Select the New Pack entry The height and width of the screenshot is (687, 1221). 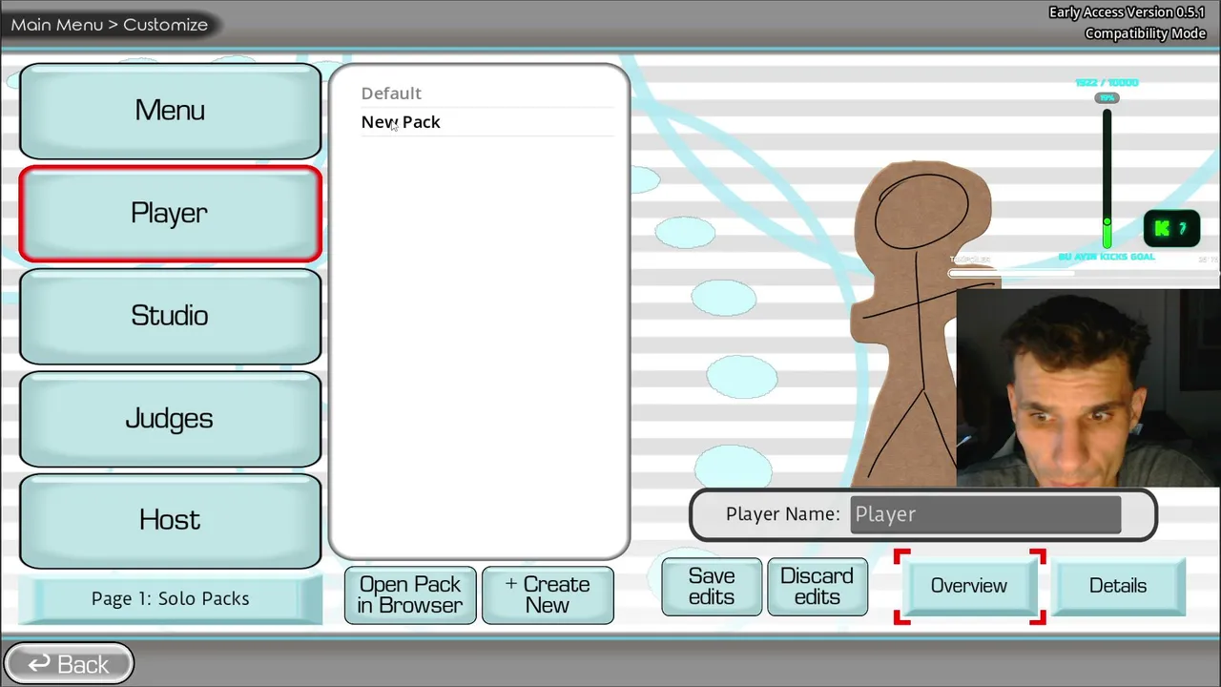click(486, 122)
